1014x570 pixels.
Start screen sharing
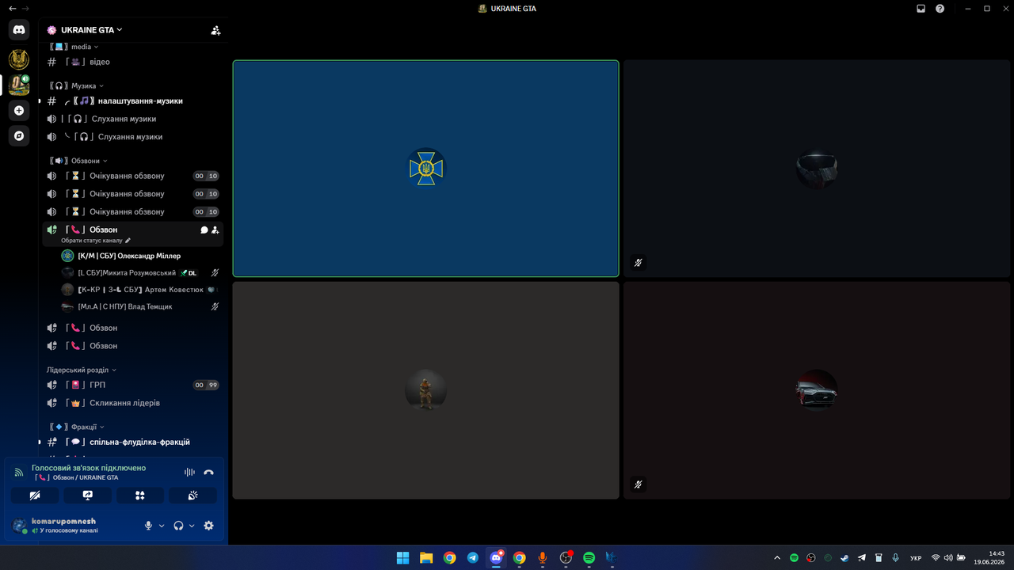pos(87,496)
